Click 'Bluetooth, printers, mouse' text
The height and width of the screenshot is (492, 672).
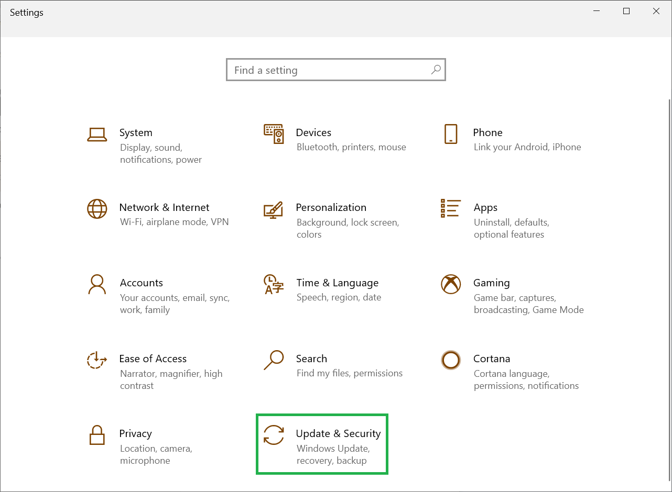pyautogui.click(x=351, y=147)
